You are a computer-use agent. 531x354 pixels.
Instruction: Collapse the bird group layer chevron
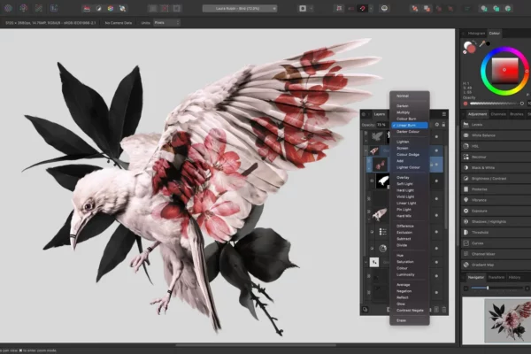(x=366, y=150)
